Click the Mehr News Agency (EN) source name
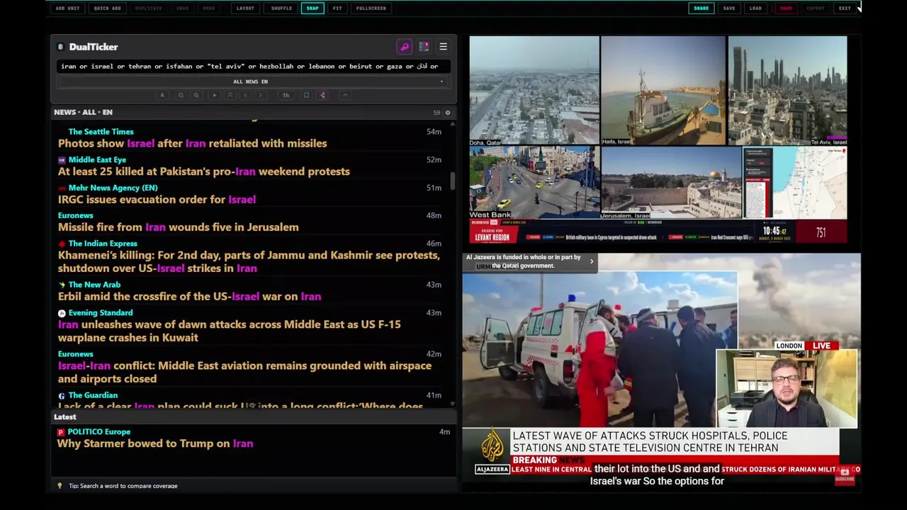The width and height of the screenshot is (907, 510). pos(113,188)
